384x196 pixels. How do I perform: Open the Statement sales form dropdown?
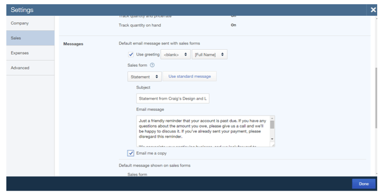tap(144, 76)
